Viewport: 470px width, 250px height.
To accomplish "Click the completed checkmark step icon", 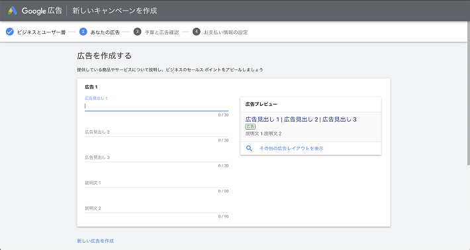I will point(10,32).
